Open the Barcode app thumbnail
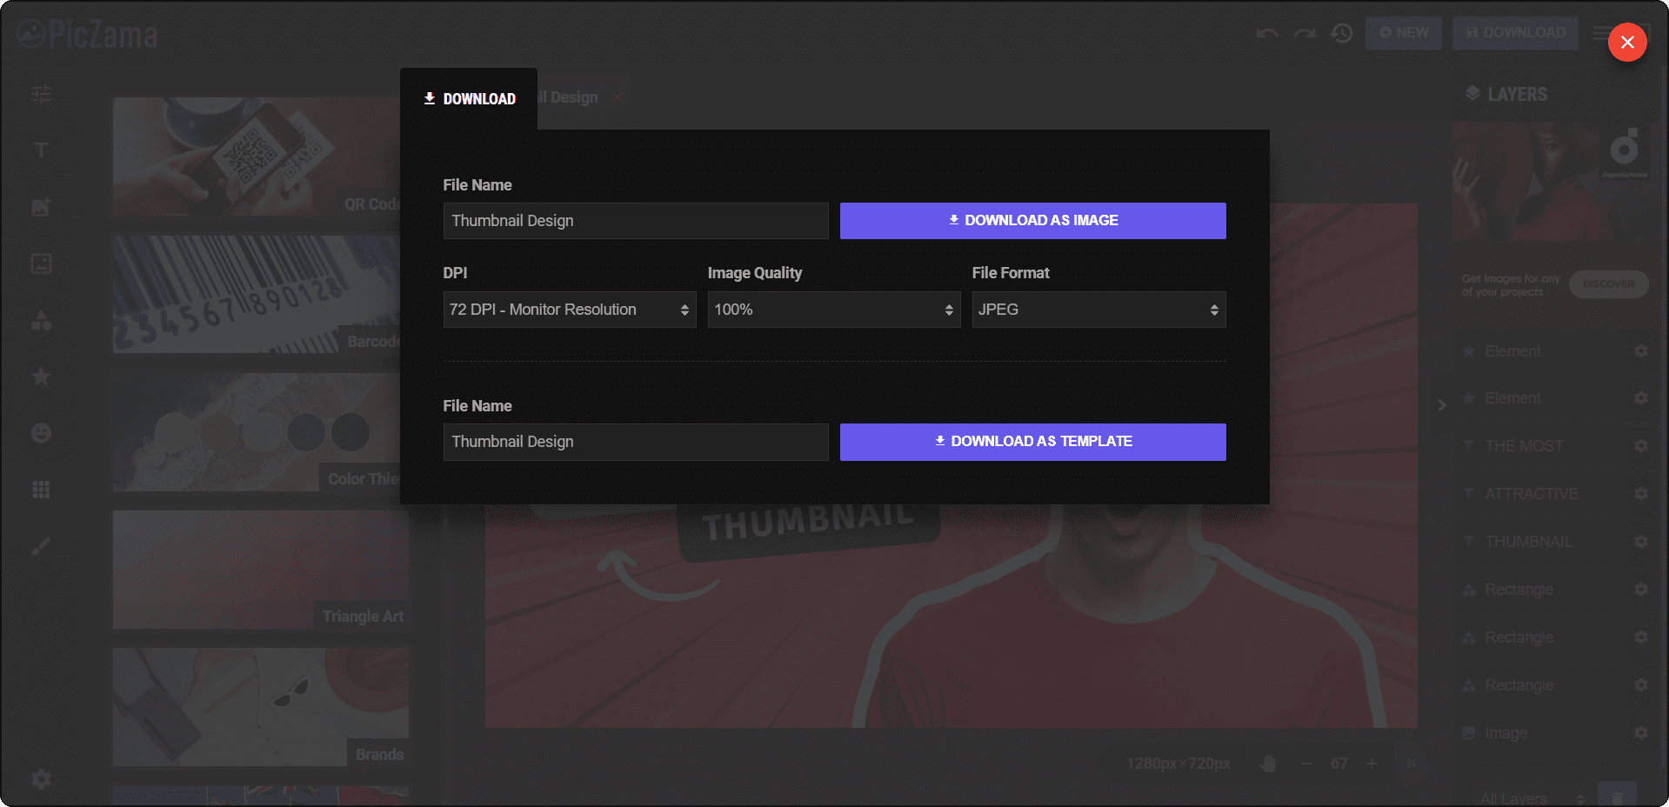1669x807 pixels. (x=257, y=294)
